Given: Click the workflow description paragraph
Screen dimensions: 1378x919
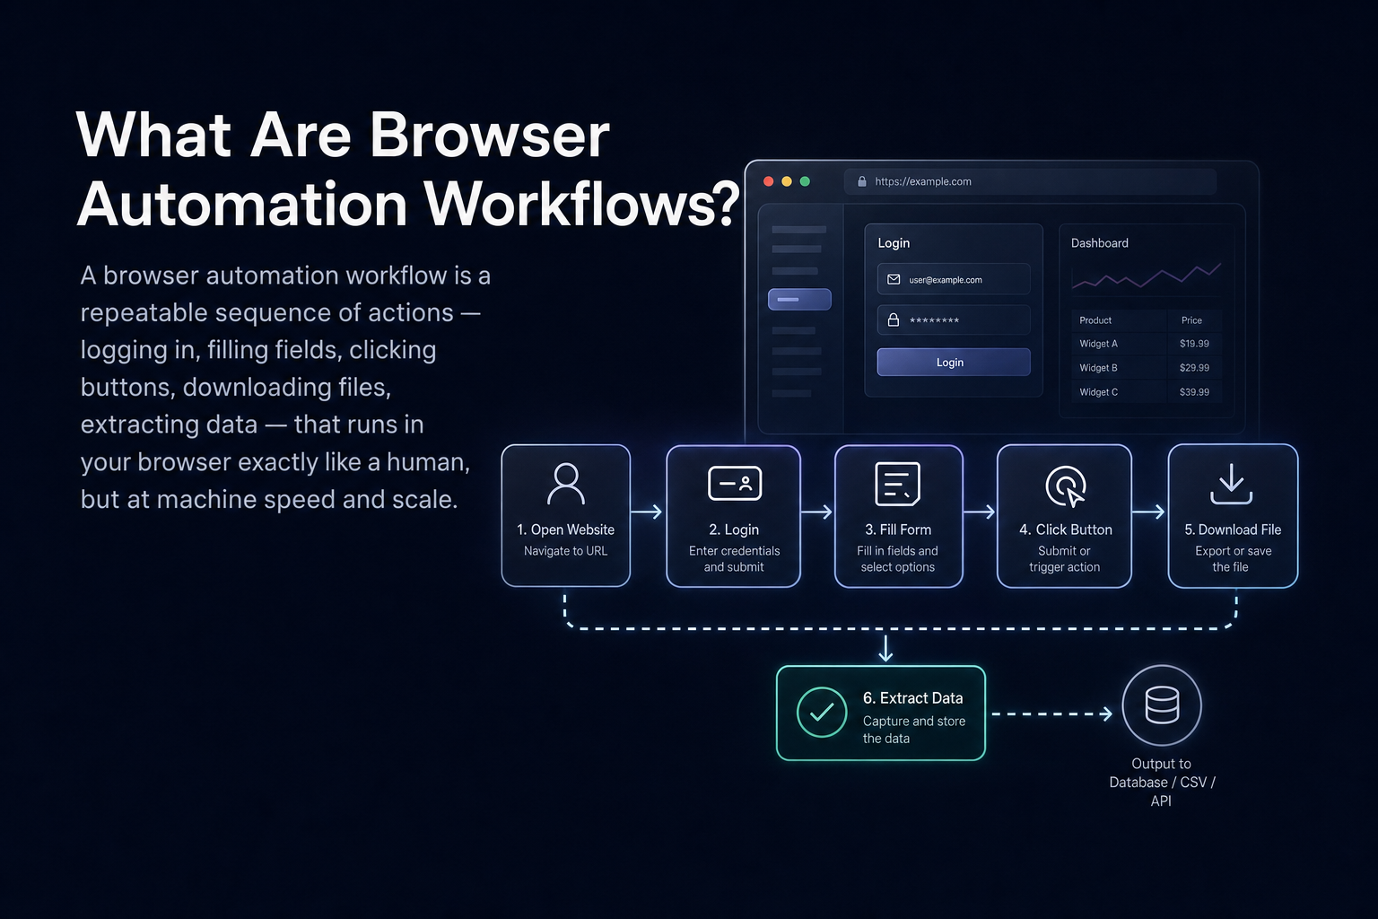Looking at the screenshot, I should pos(285,387).
